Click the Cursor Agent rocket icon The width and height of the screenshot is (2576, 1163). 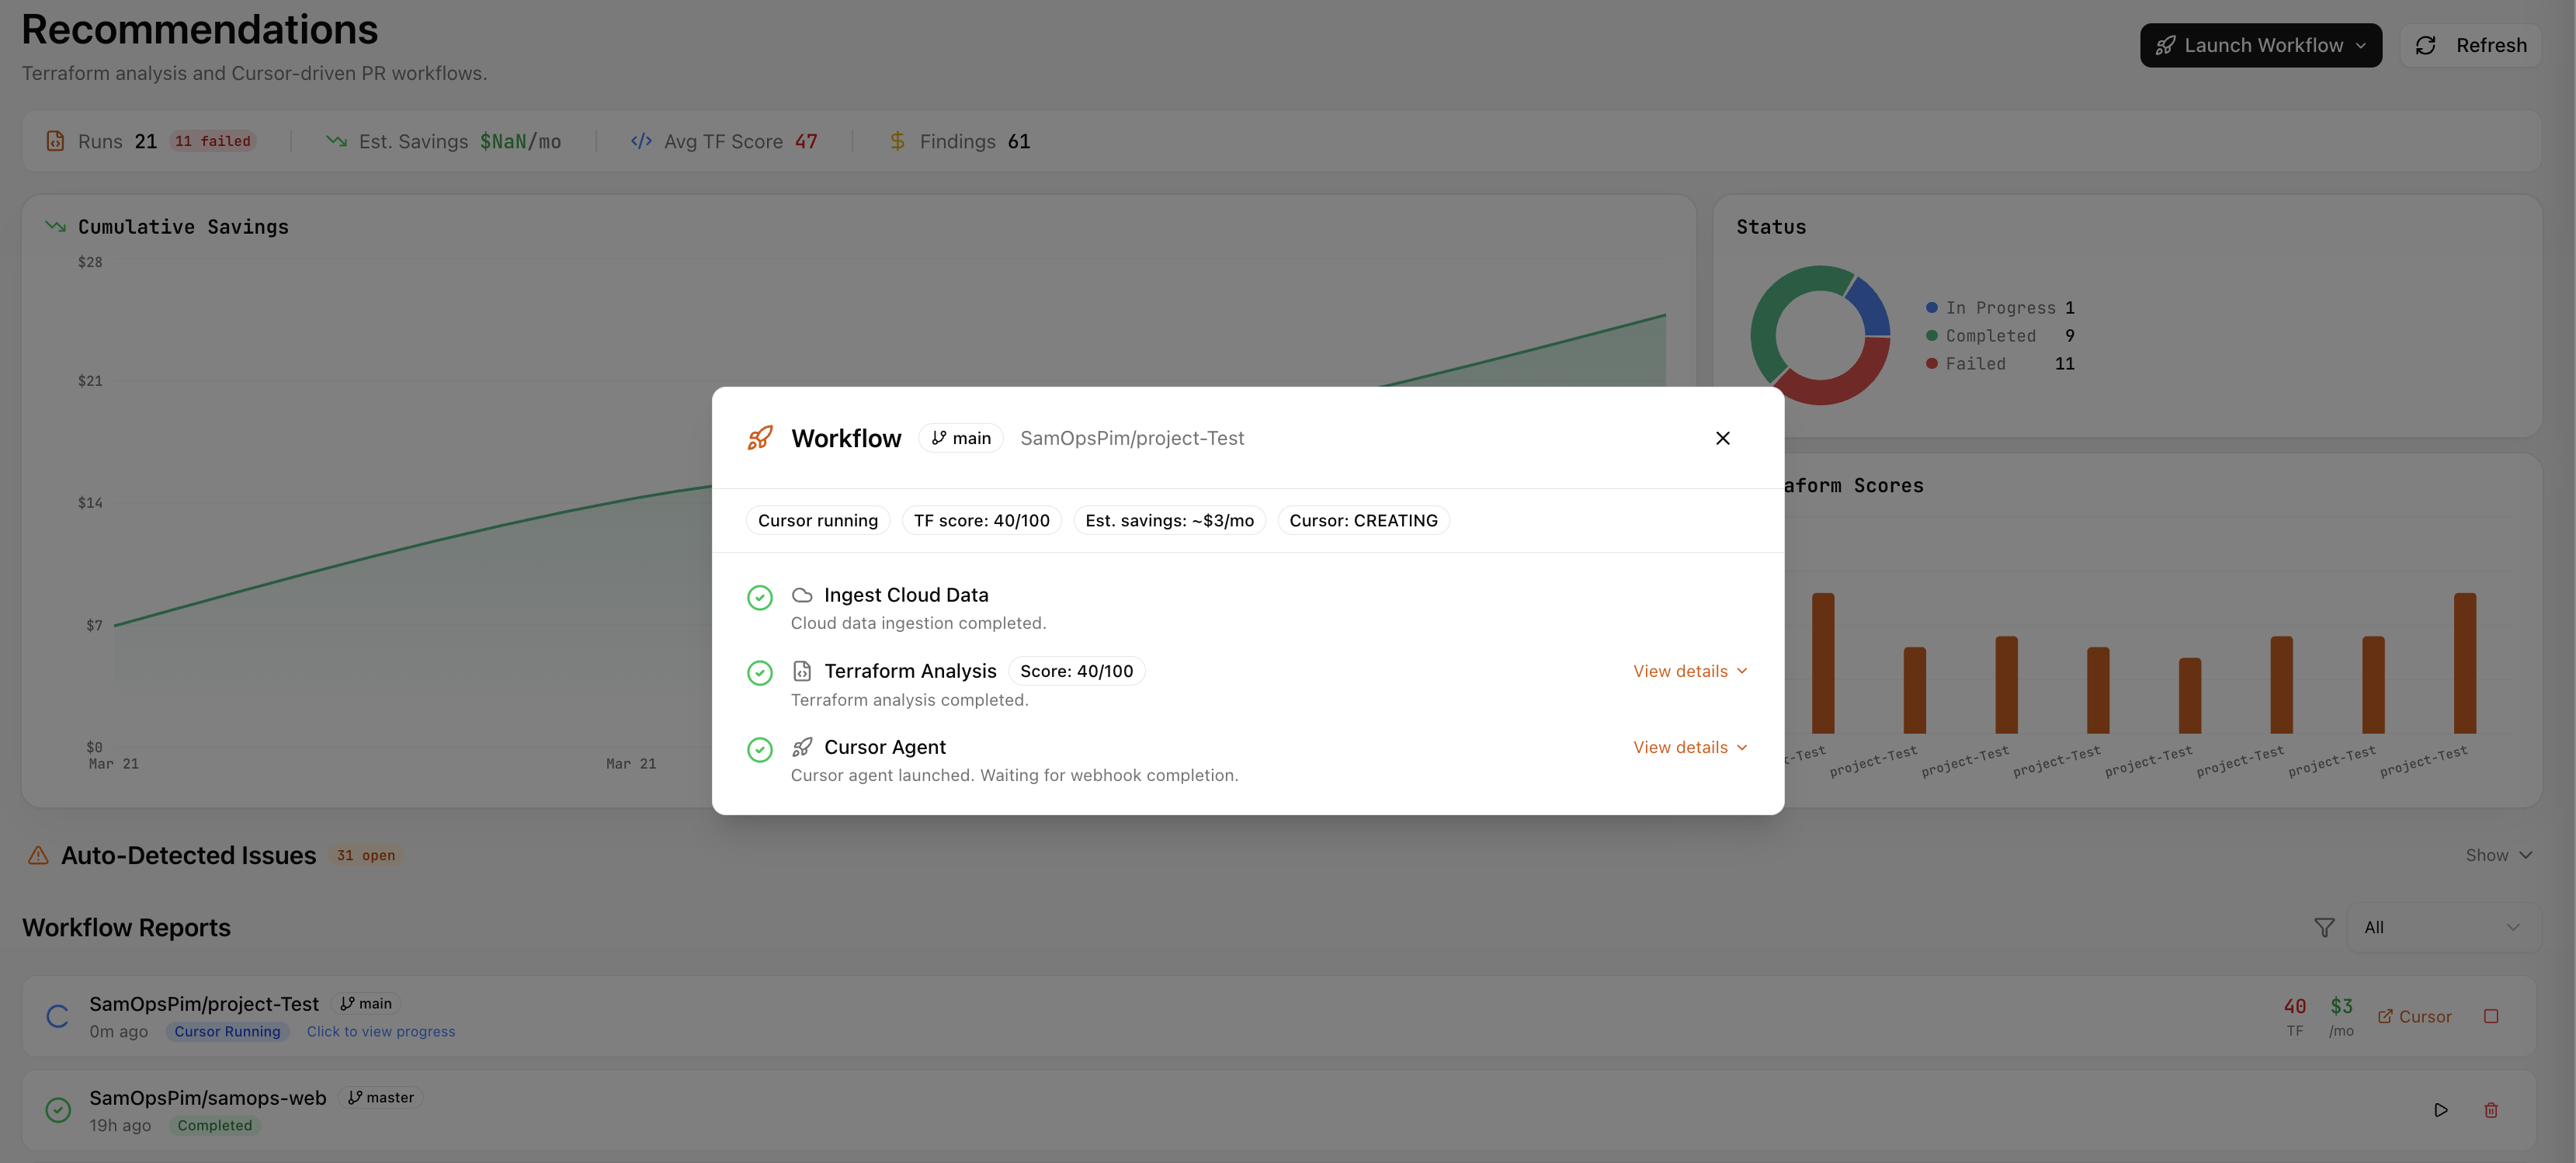pyautogui.click(x=803, y=746)
